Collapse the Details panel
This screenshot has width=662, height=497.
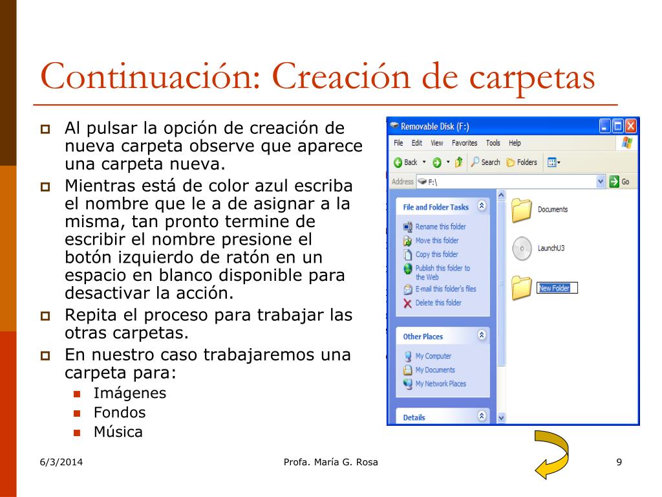[x=482, y=415]
